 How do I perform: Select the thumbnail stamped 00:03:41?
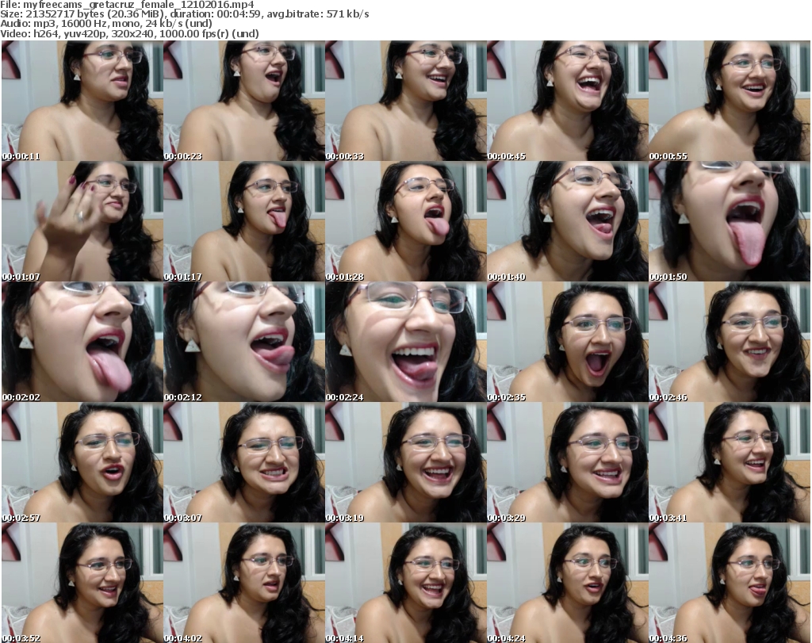[730, 462]
